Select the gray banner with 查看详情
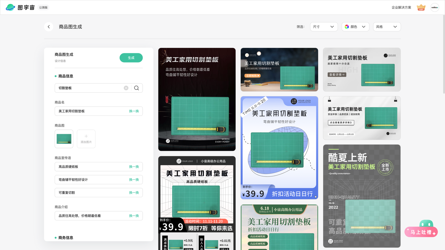 point(362,70)
